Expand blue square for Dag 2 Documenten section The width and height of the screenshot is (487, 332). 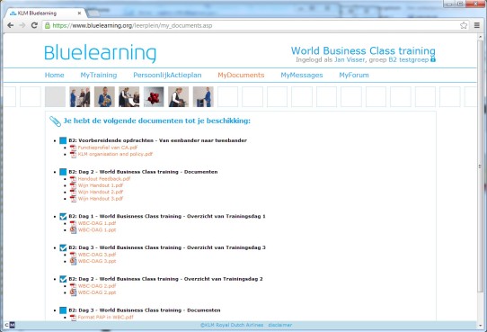coord(63,172)
